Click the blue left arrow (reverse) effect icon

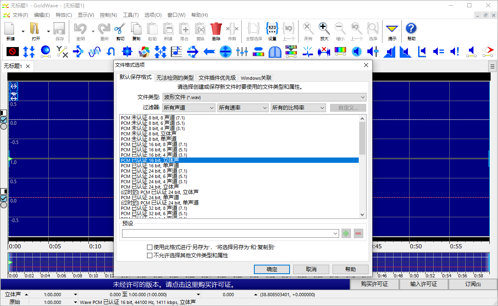point(209,52)
